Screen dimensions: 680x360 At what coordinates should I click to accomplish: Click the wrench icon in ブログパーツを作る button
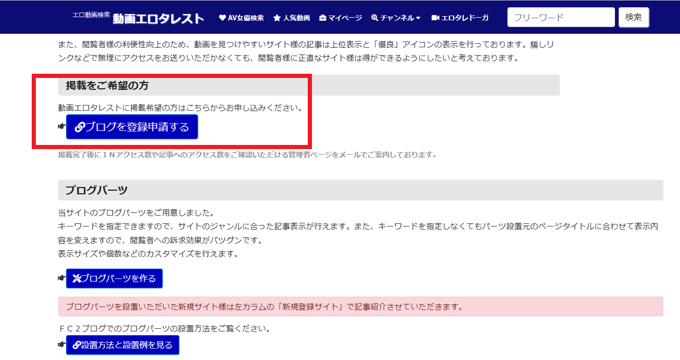pyautogui.click(x=77, y=278)
